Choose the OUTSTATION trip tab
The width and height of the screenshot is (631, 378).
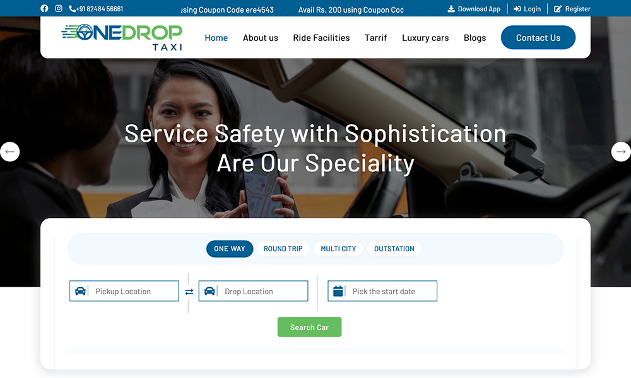pyautogui.click(x=394, y=249)
